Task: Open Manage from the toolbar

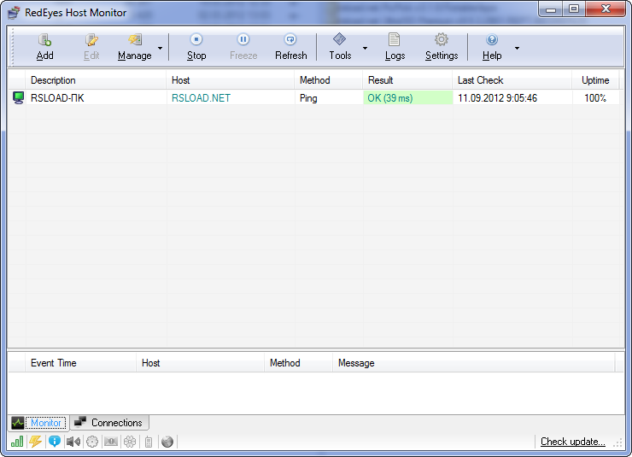Action: [135, 47]
